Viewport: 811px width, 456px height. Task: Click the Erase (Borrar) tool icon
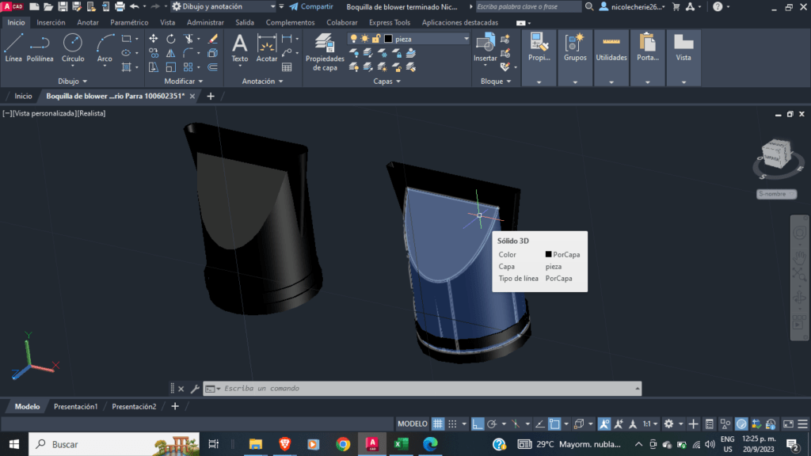212,39
